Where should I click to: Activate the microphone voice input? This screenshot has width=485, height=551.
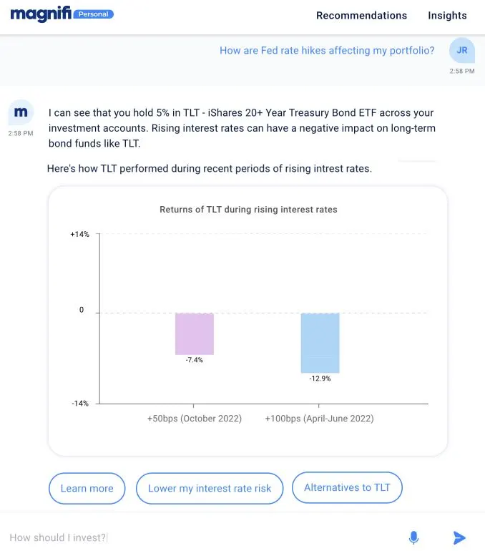click(x=413, y=537)
